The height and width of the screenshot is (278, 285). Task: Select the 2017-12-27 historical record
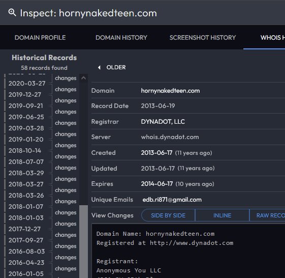[24, 229]
